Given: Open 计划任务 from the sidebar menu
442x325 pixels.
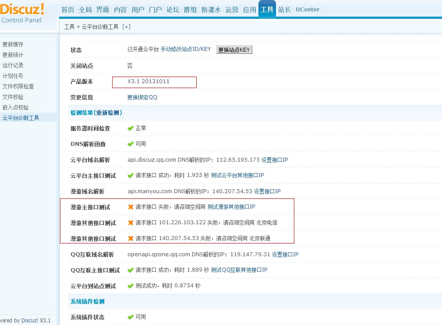Looking at the screenshot, I should tap(13, 76).
